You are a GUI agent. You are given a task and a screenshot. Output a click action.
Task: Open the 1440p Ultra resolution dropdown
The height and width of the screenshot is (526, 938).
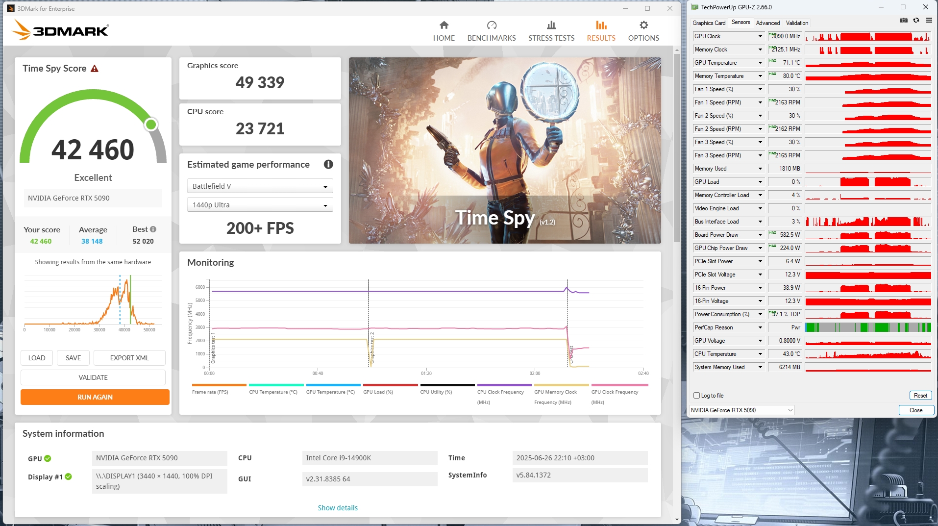(260, 205)
